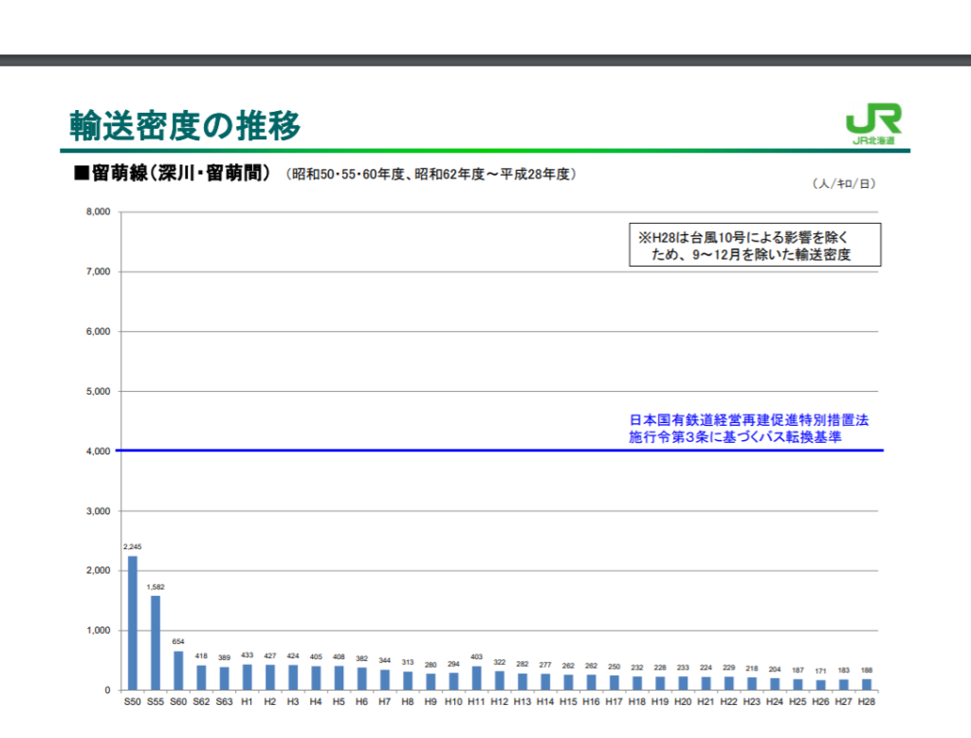Click the value label 418
Screen dimensions: 971x738
(201, 655)
